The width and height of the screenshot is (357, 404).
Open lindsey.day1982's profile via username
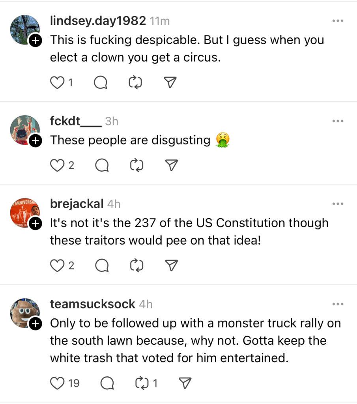[98, 21]
